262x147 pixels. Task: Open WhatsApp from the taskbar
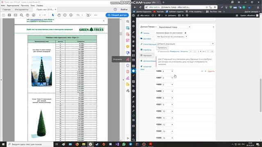click(x=124, y=144)
